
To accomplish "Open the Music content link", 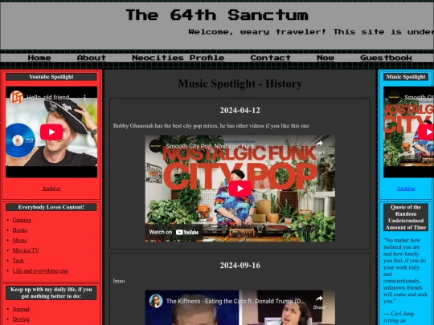I will (19, 240).
